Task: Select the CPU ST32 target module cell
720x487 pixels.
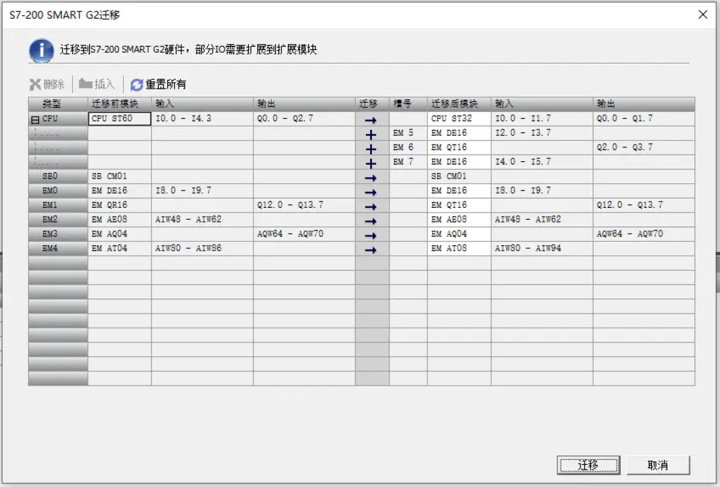Action: pyautogui.click(x=459, y=119)
